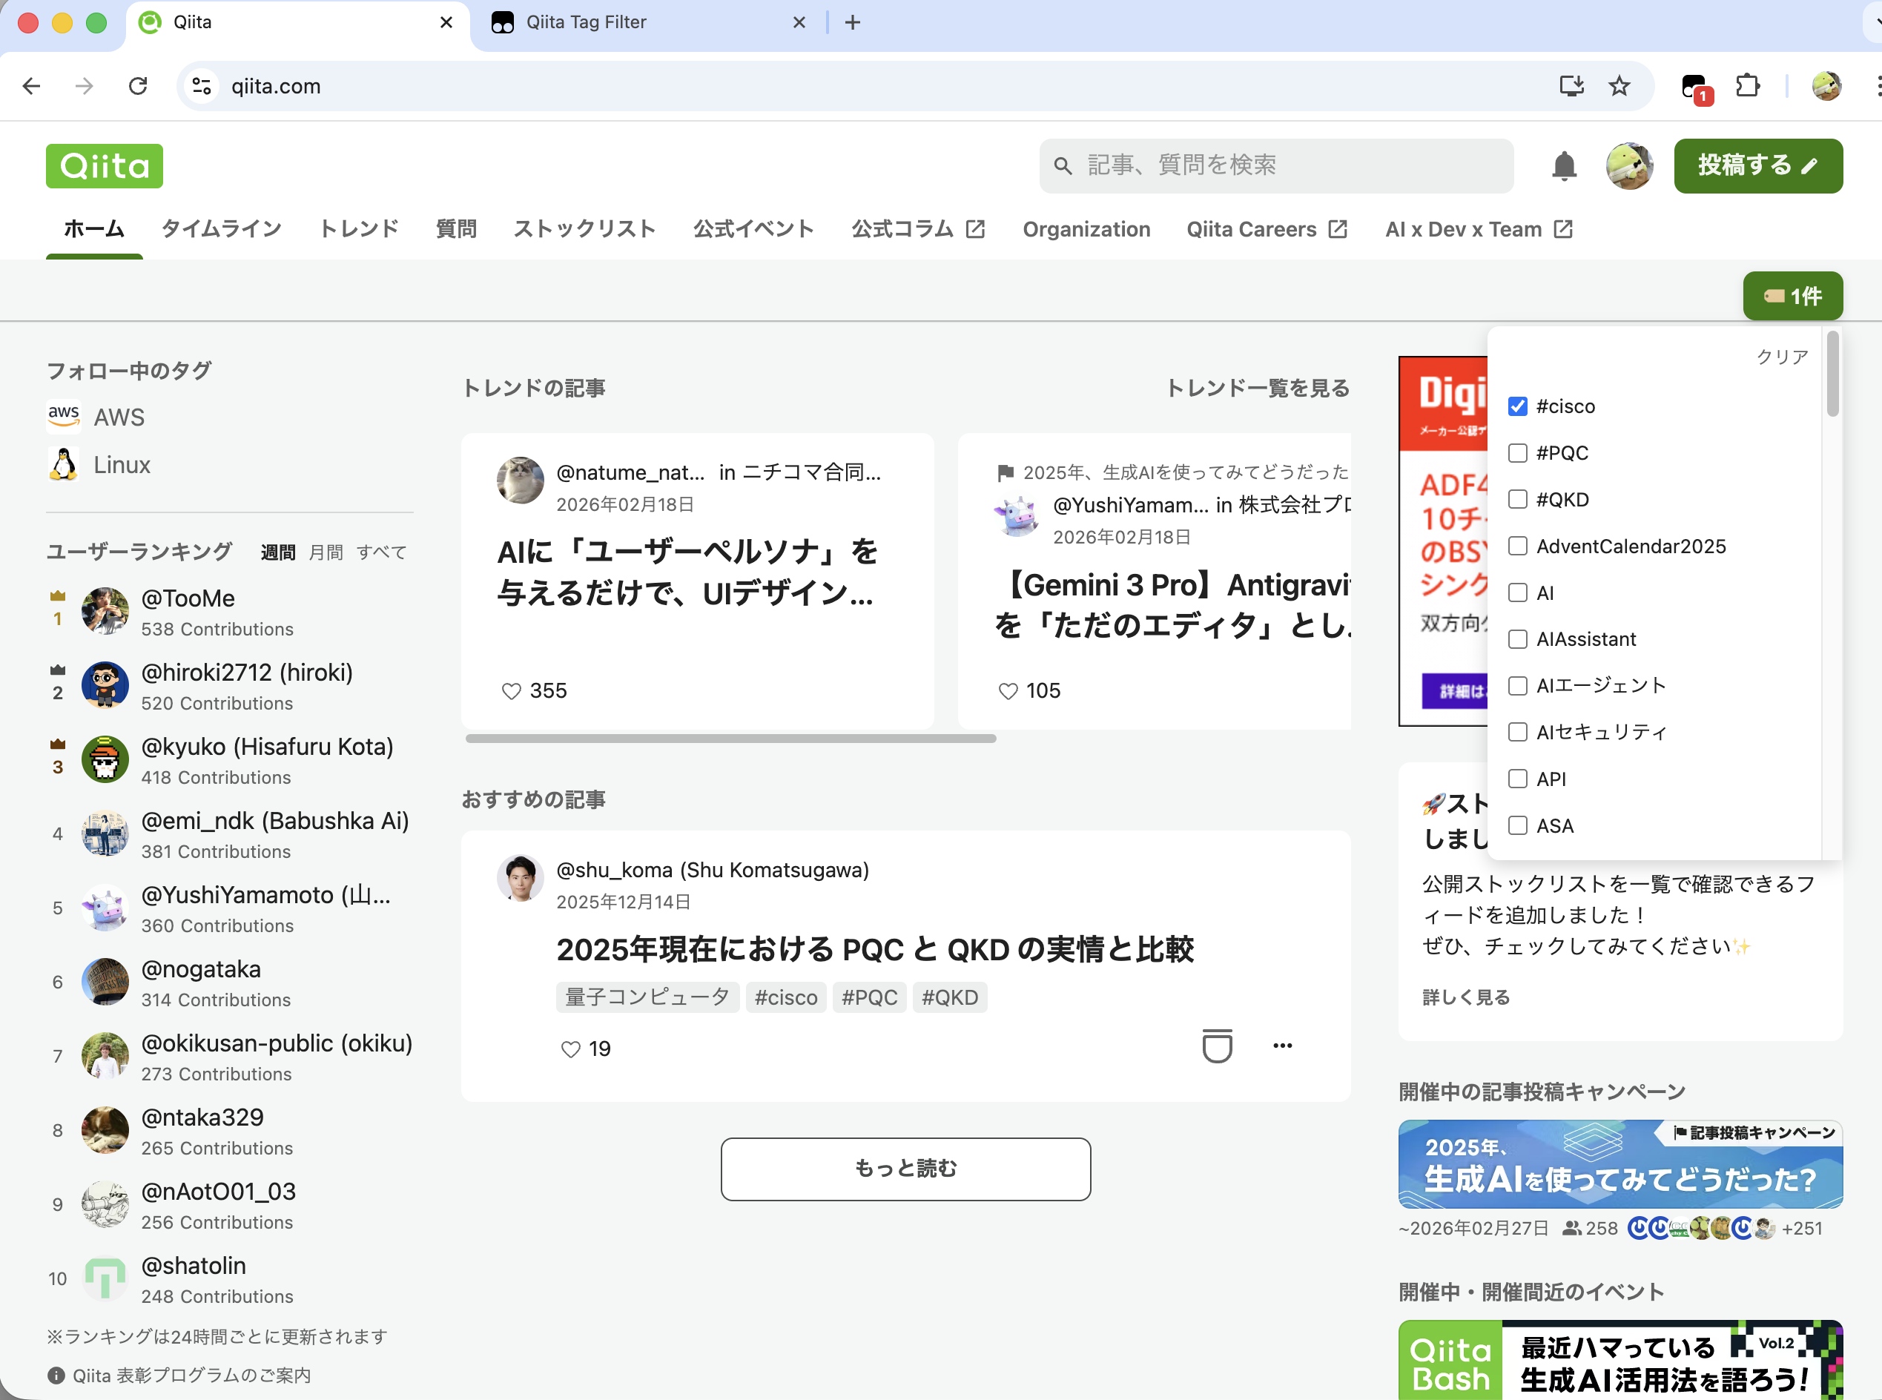Check the #PQC tag filter

pyautogui.click(x=1516, y=452)
